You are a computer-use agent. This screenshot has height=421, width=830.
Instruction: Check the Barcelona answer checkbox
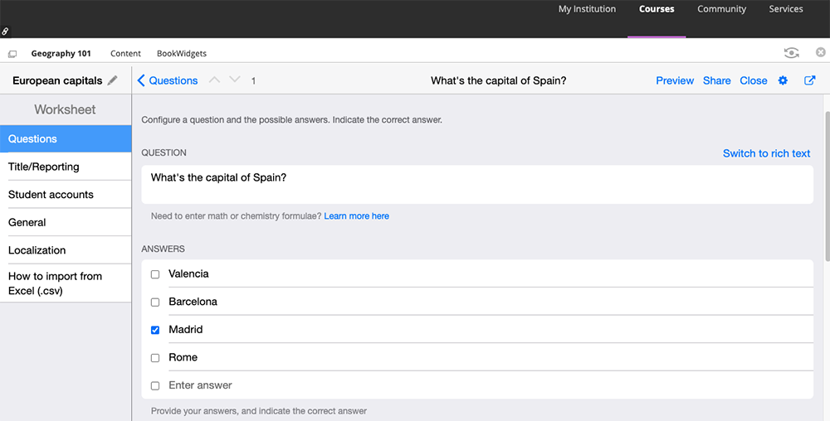tap(155, 302)
